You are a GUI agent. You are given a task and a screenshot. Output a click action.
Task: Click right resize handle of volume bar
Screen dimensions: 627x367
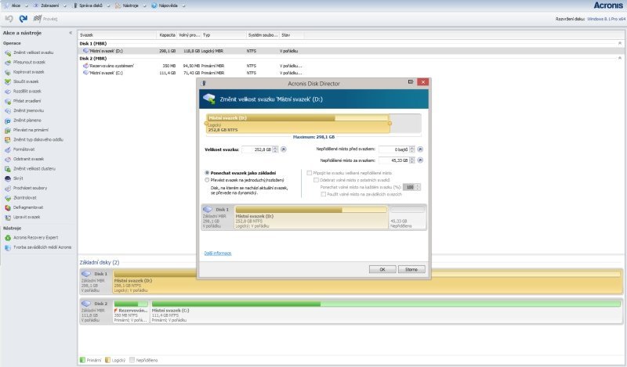(389, 123)
